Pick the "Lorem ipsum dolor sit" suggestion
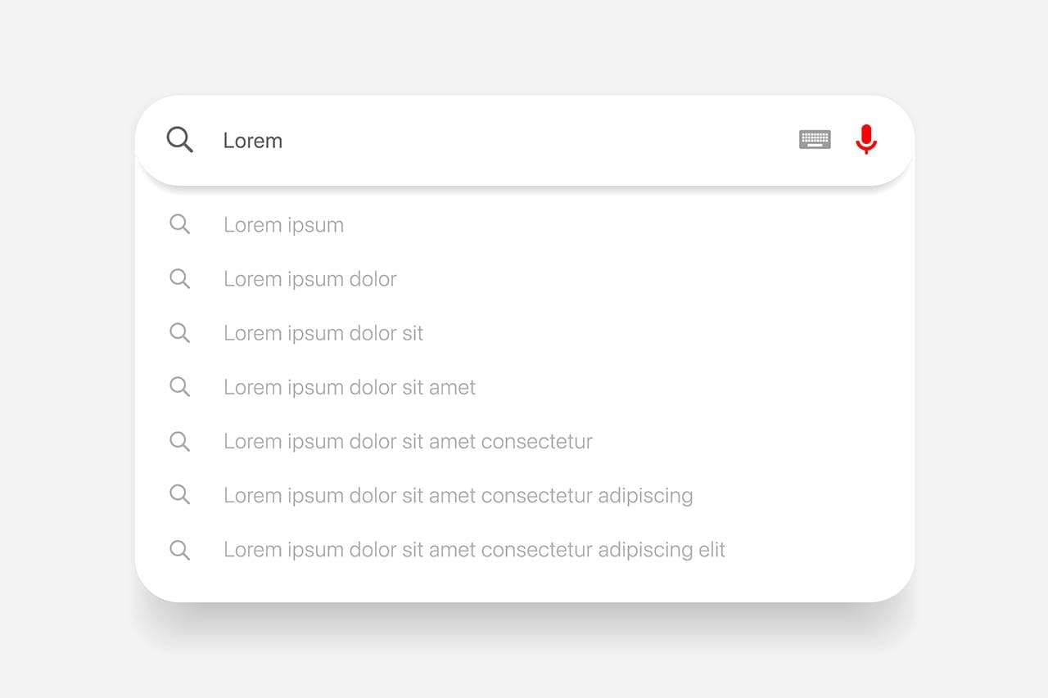The width and height of the screenshot is (1048, 698). tap(323, 333)
